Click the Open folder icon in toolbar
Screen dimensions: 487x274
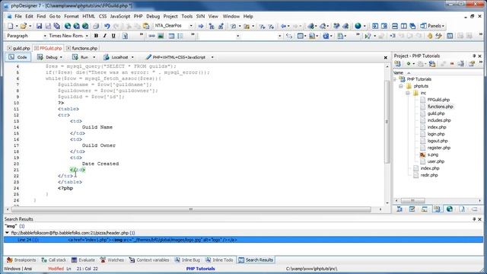coord(24,26)
